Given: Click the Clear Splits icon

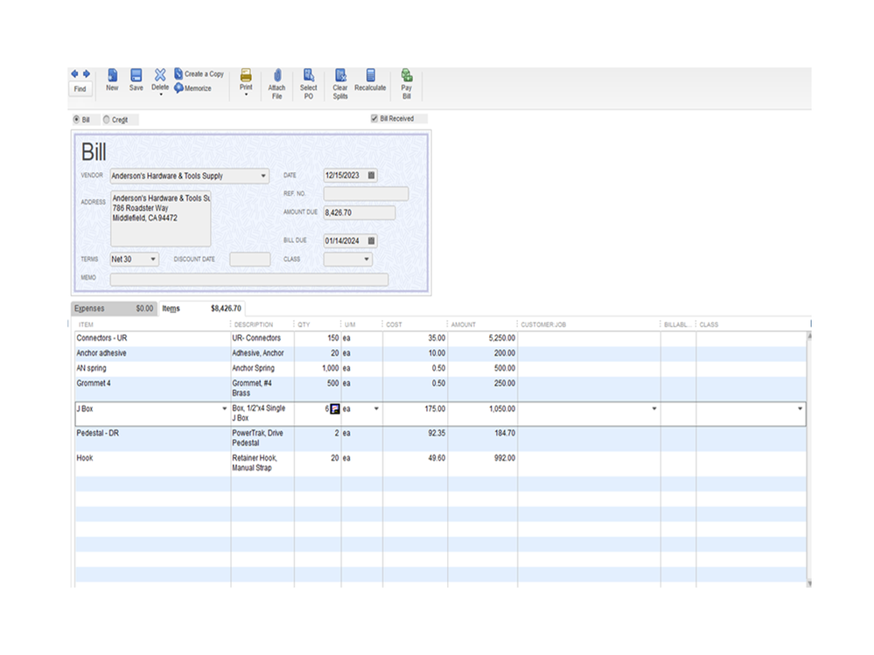Looking at the screenshot, I should point(340,76).
